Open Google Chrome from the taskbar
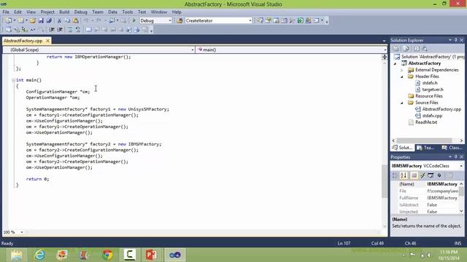This screenshot has height=262, width=467. click(107, 255)
